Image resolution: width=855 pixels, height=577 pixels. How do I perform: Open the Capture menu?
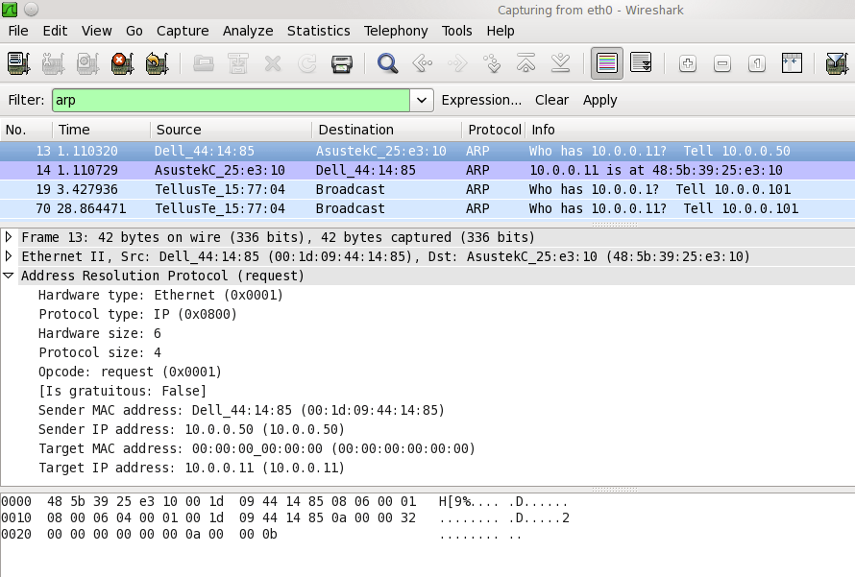[x=183, y=31]
